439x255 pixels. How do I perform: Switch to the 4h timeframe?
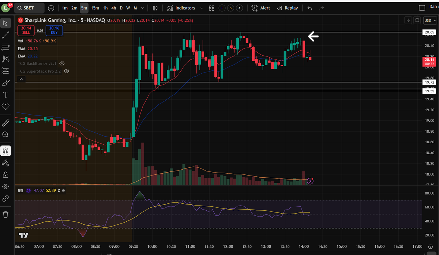[114, 8]
